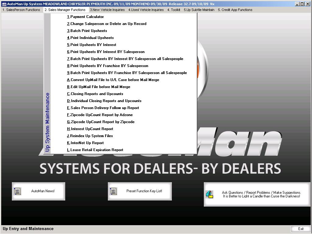Click the Preset Function Key List! button
312x234 pixels.
(x=144, y=191)
